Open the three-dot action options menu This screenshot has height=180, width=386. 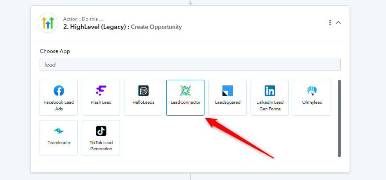pos(330,23)
